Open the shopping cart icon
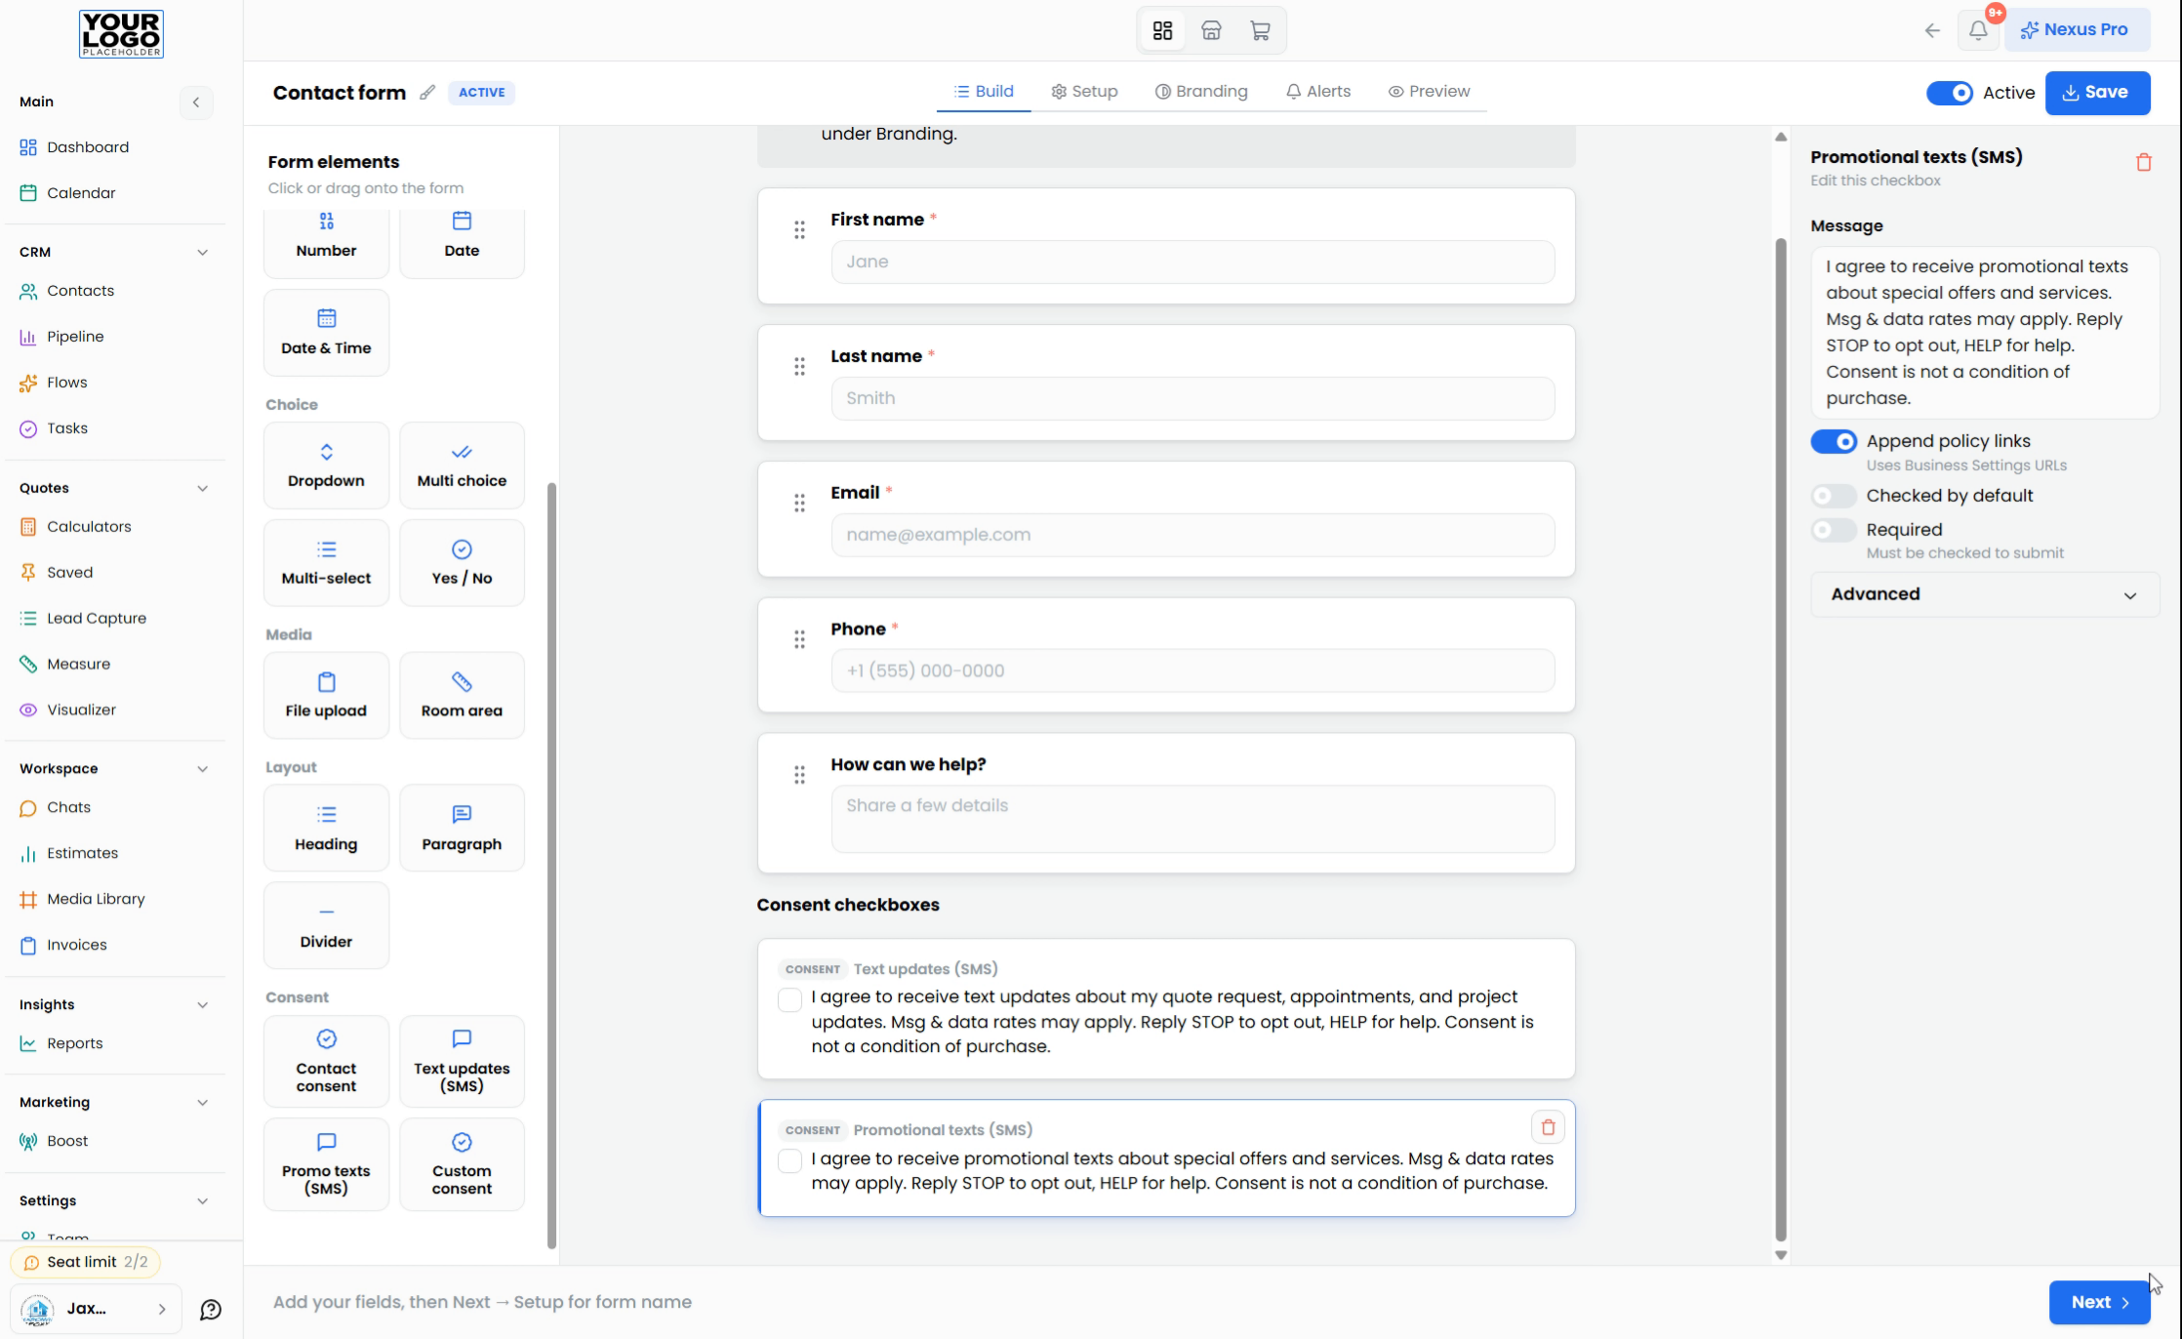2182x1339 pixels. [x=1260, y=30]
